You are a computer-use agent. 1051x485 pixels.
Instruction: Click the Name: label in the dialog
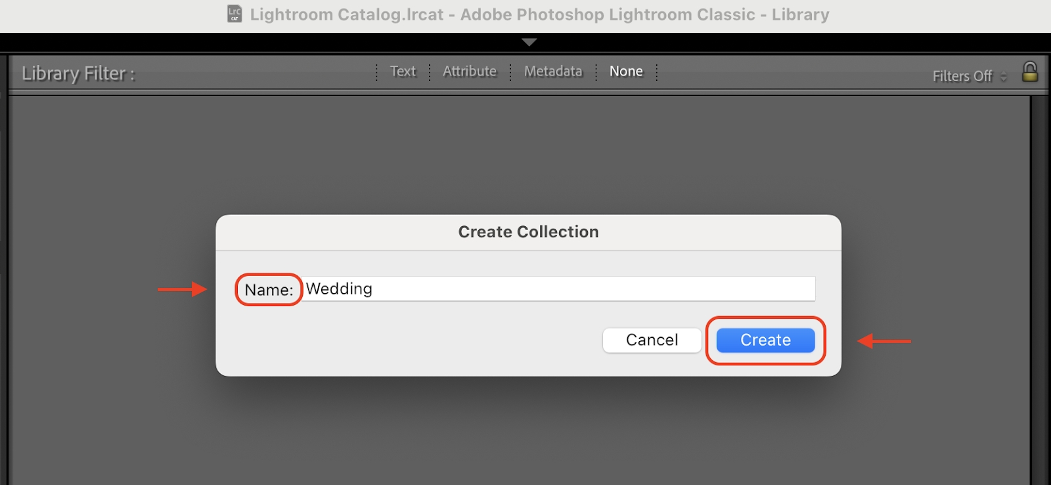(269, 290)
